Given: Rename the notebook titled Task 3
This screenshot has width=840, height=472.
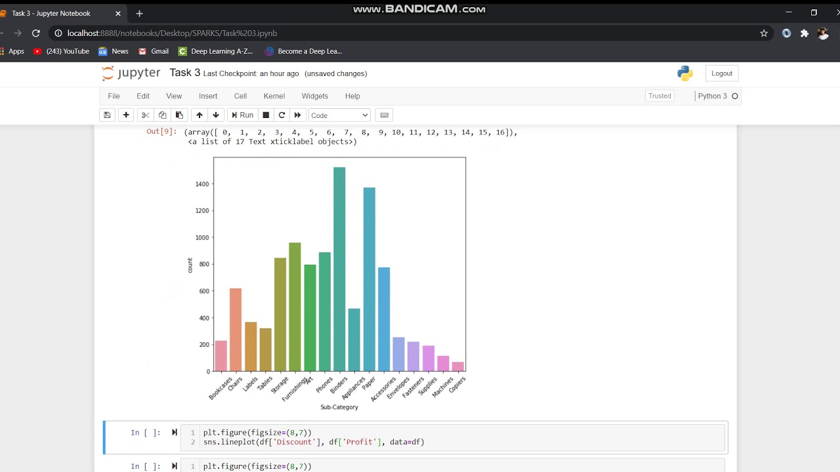Looking at the screenshot, I should 185,73.
